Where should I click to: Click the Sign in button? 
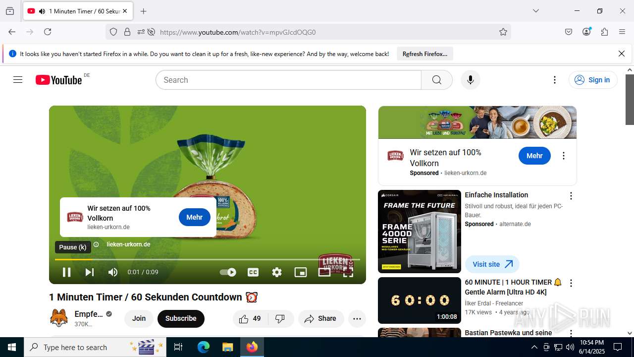(x=593, y=80)
